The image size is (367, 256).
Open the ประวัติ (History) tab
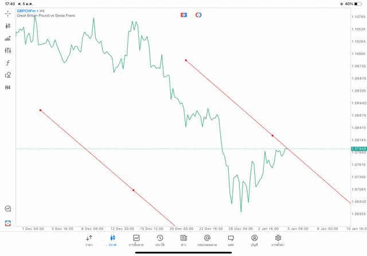[x=160, y=240]
